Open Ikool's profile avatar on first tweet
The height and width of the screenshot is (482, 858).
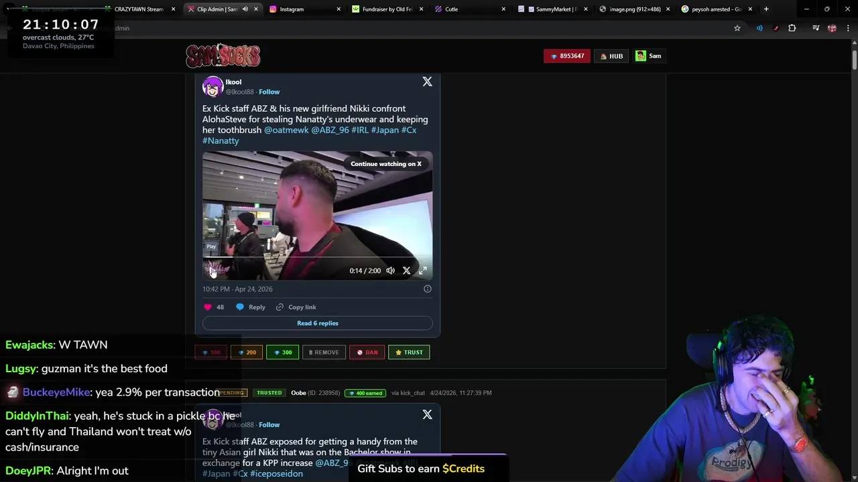coord(212,87)
